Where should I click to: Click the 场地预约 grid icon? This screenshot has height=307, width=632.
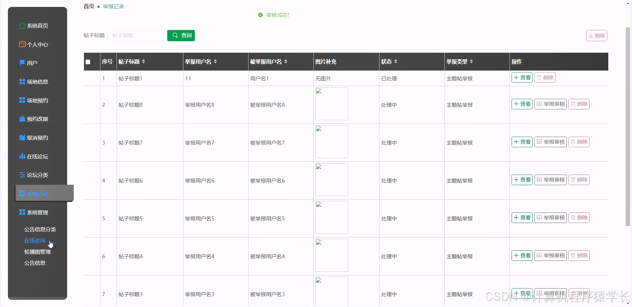[22, 100]
